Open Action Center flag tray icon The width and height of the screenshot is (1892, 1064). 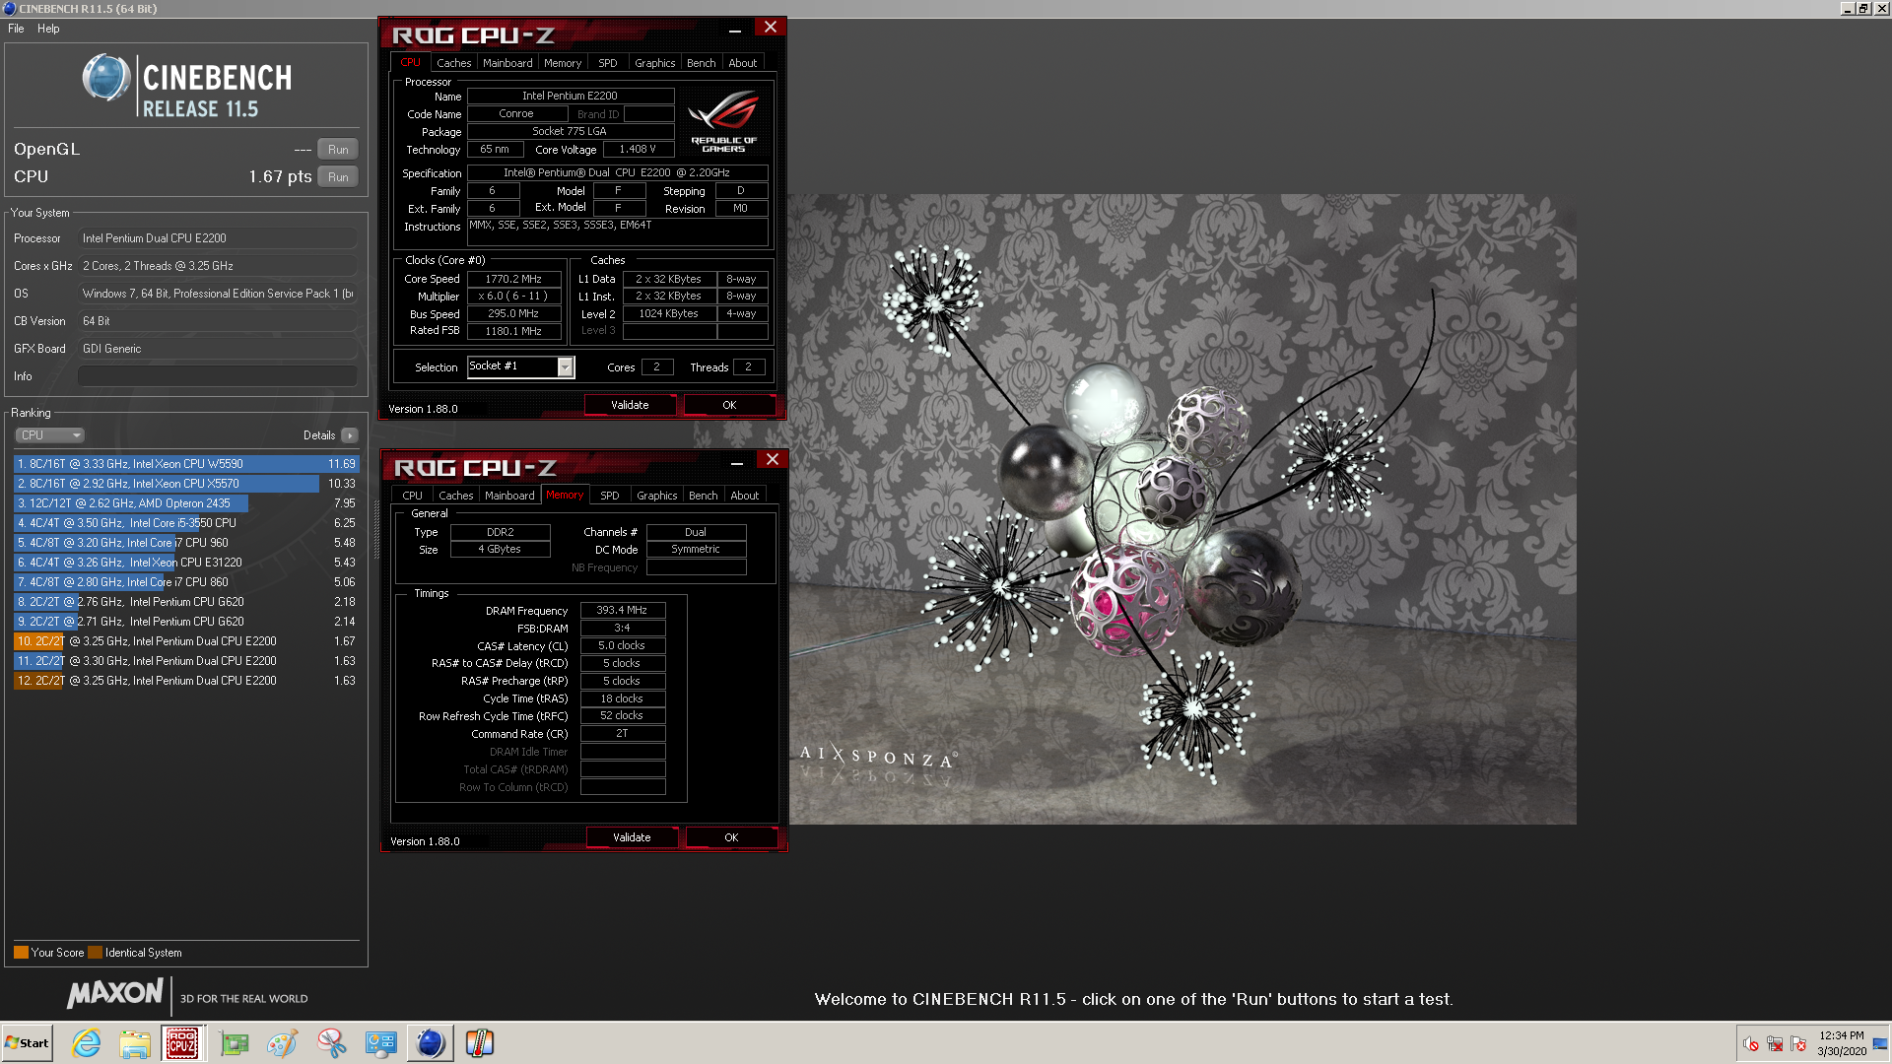click(1798, 1043)
